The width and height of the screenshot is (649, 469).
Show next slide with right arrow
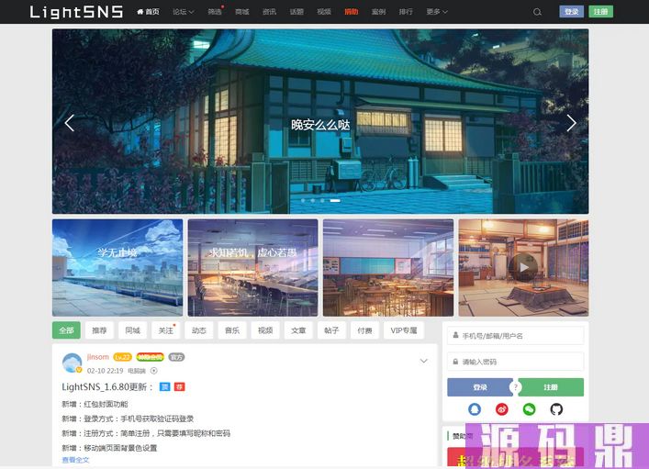click(x=571, y=123)
